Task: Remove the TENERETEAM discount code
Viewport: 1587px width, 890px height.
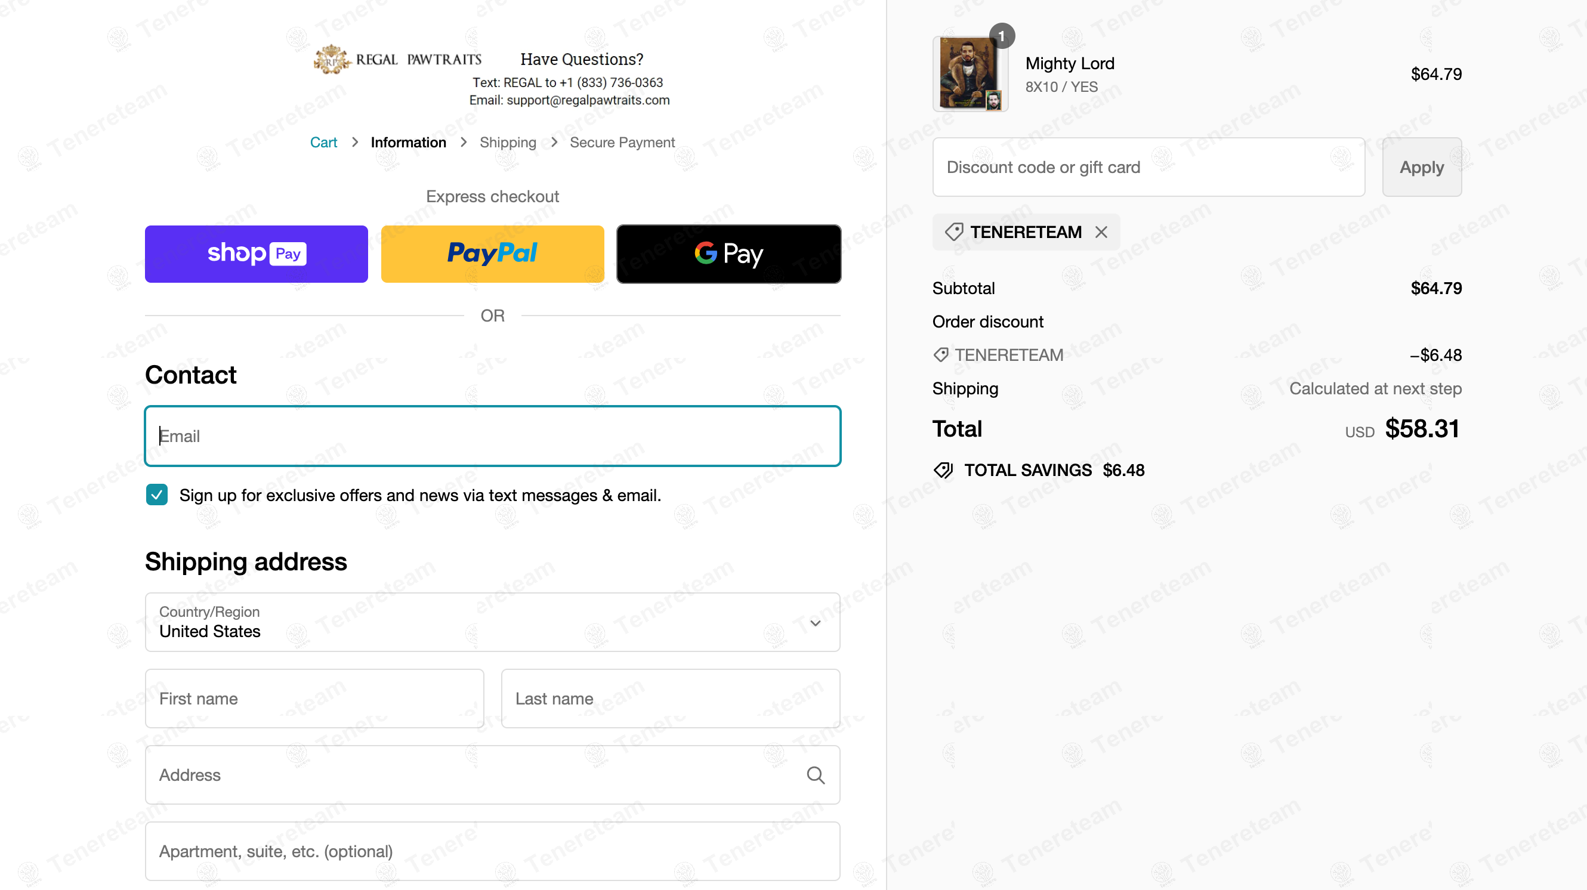Action: tap(1101, 232)
